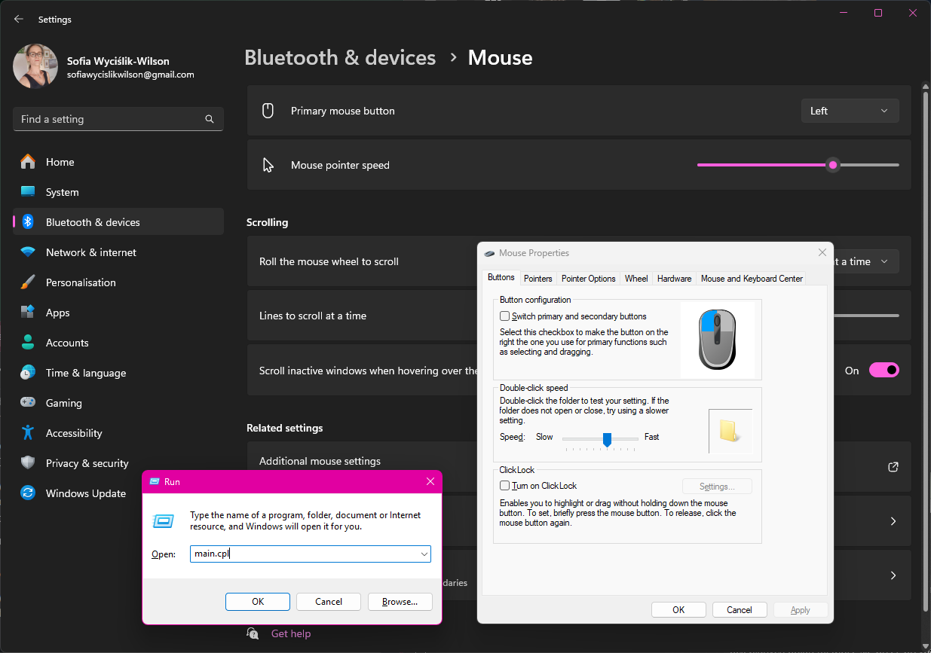The image size is (931, 653).
Task: Click the folder test icon for double-click speed
Action: 730,431
